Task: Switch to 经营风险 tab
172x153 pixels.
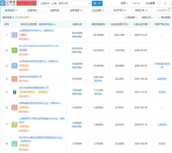Action: point(55,10)
